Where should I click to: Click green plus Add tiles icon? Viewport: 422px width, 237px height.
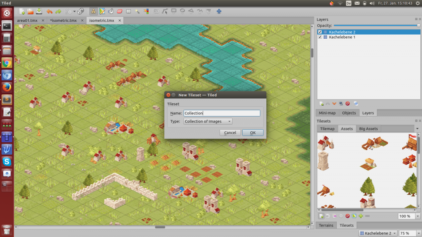click(361, 216)
